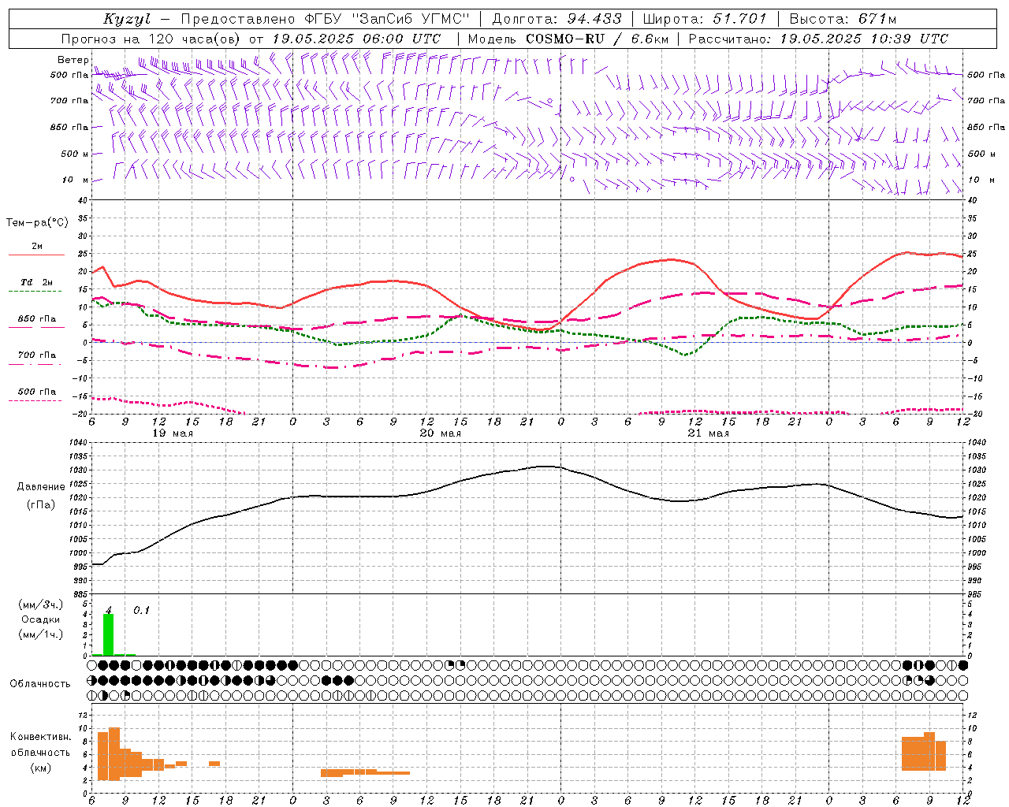Viewport: 1009px width, 807px height.
Task: Click the '700 гПа' temperature legend entry
Action: tap(36, 355)
